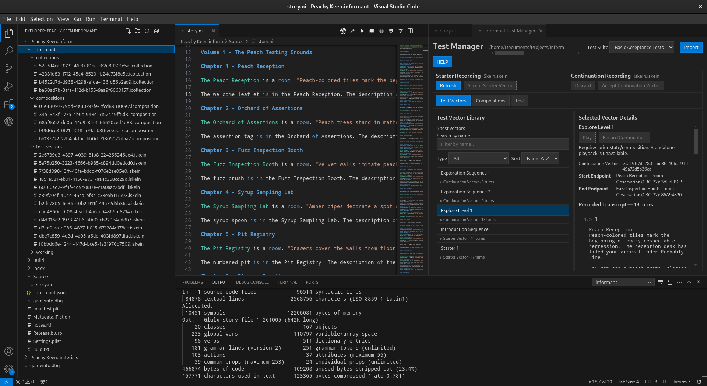Image resolution: width=707 pixels, height=386 pixels.
Task: Open the Source Control view in activity bar
Action: tap(9, 68)
